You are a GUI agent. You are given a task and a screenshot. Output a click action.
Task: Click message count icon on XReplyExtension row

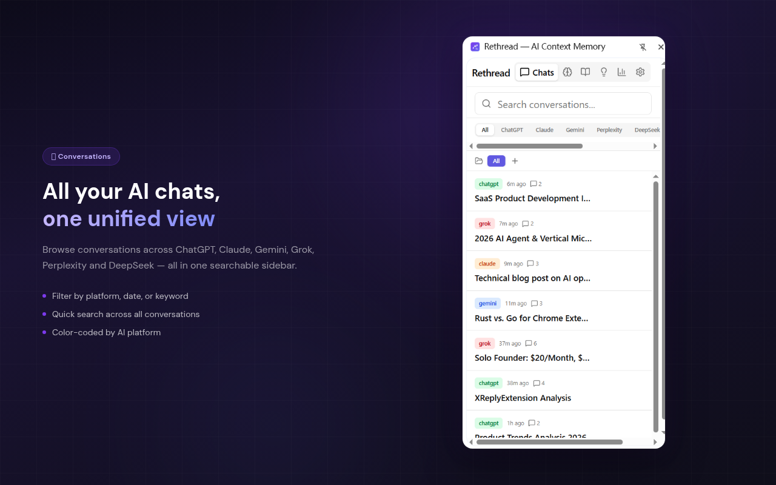537,383
